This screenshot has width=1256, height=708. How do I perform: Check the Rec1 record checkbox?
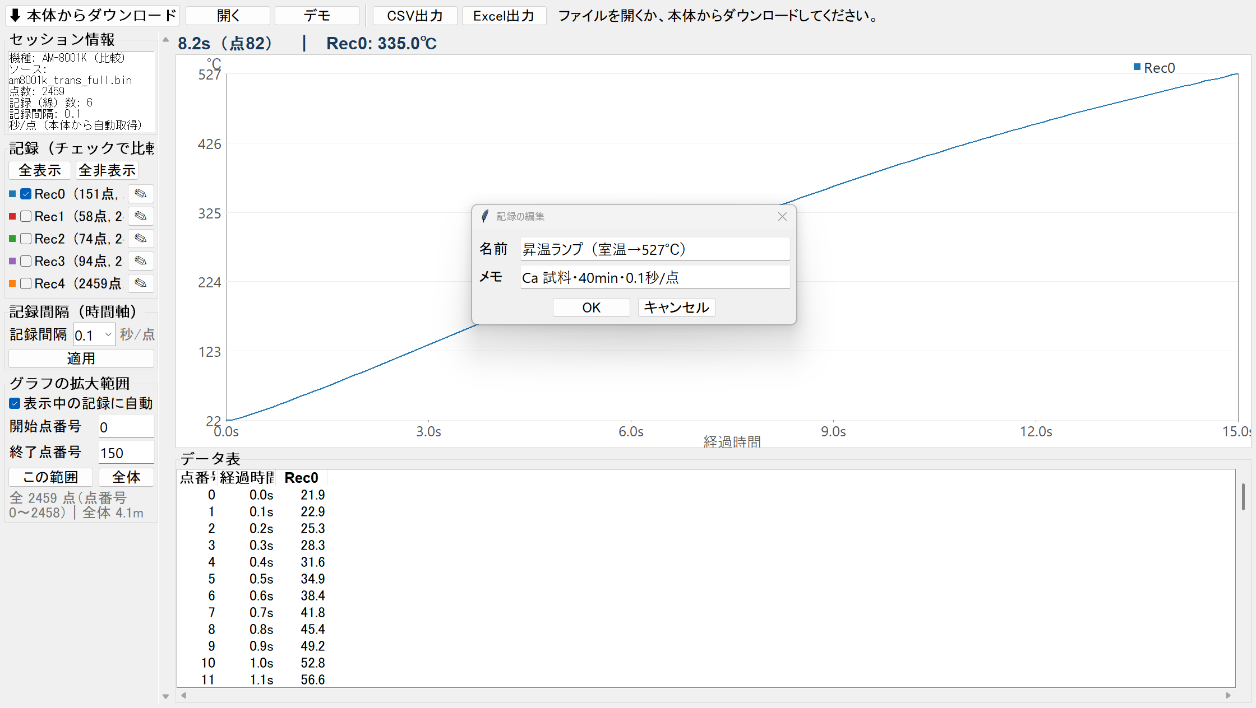(26, 216)
